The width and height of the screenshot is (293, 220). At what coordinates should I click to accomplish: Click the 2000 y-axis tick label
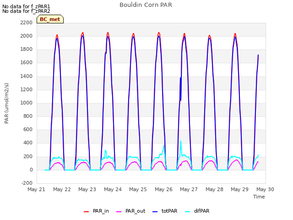[x=27, y=36]
